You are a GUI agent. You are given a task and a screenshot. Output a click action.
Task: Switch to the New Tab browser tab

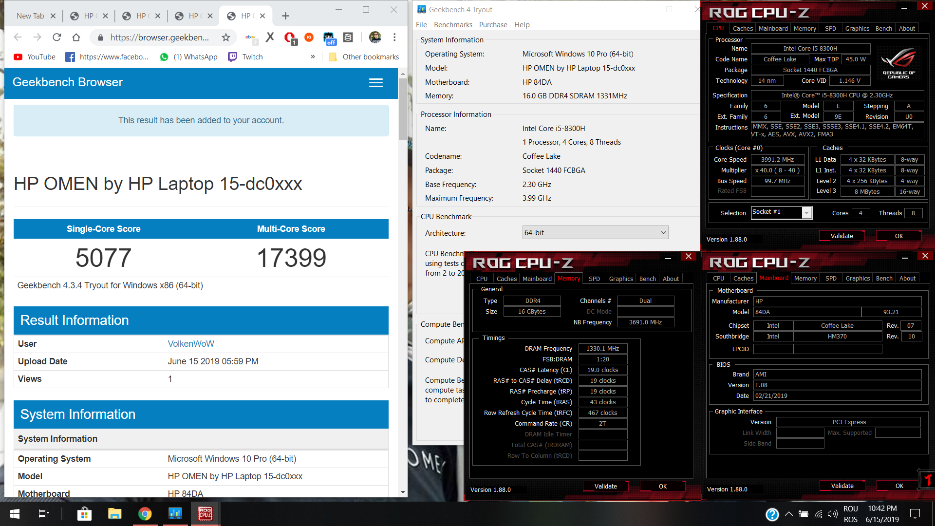click(x=31, y=16)
